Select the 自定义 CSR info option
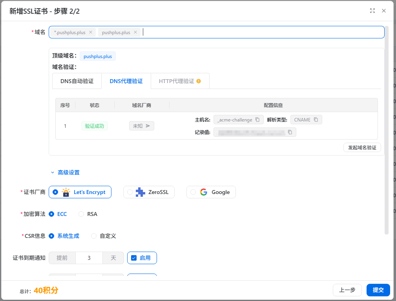The width and height of the screenshot is (396, 301). [94, 236]
